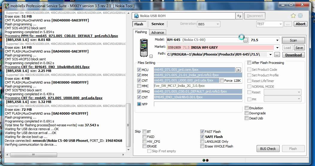This screenshot has width=315, height=166.
Task: Open the TEST dropdown
Action: pyautogui.click(x=269, y=24)
